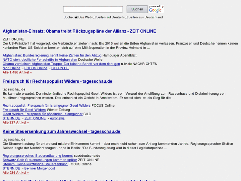241x181 pixels.
Task: Follow the Berliner Morgenpost link
Action: tap(40, 168)
